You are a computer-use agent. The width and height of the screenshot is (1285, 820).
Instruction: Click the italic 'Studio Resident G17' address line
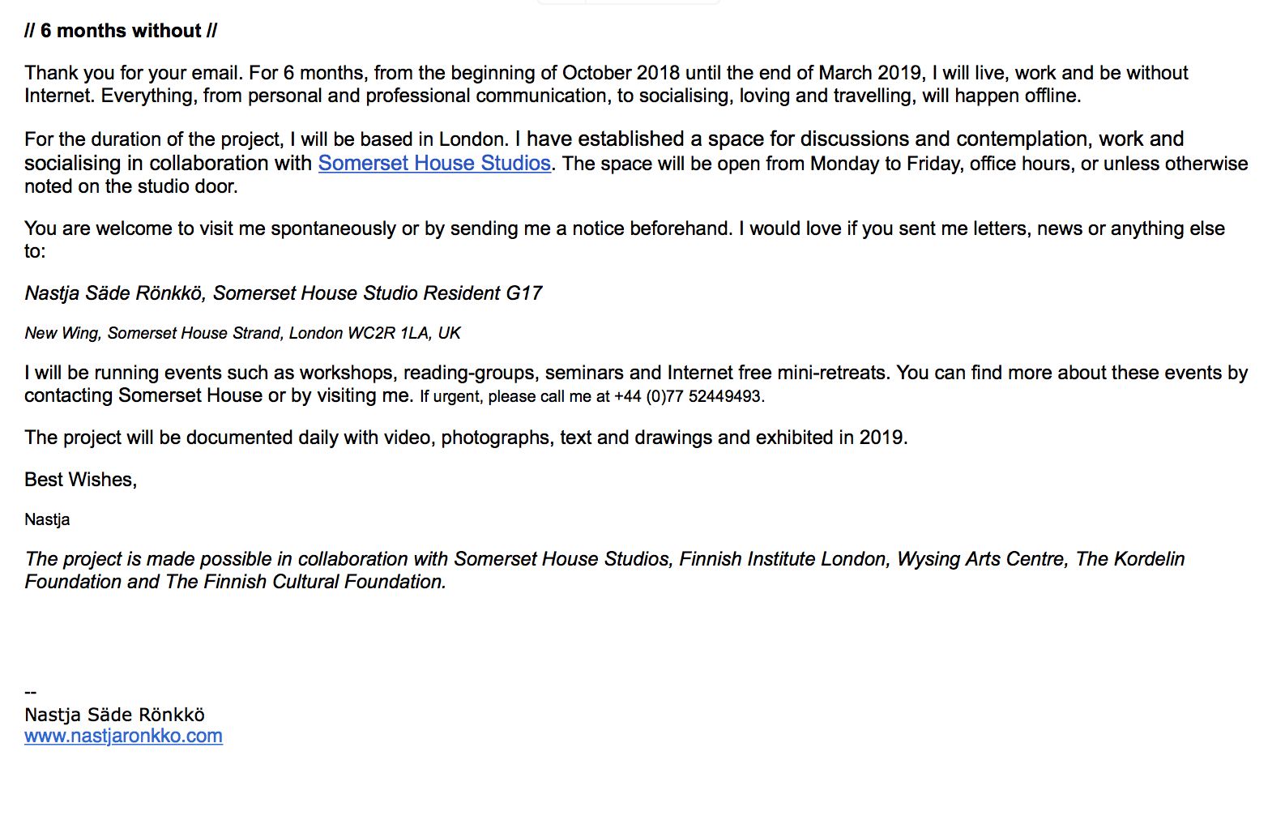tap(284, 293)
